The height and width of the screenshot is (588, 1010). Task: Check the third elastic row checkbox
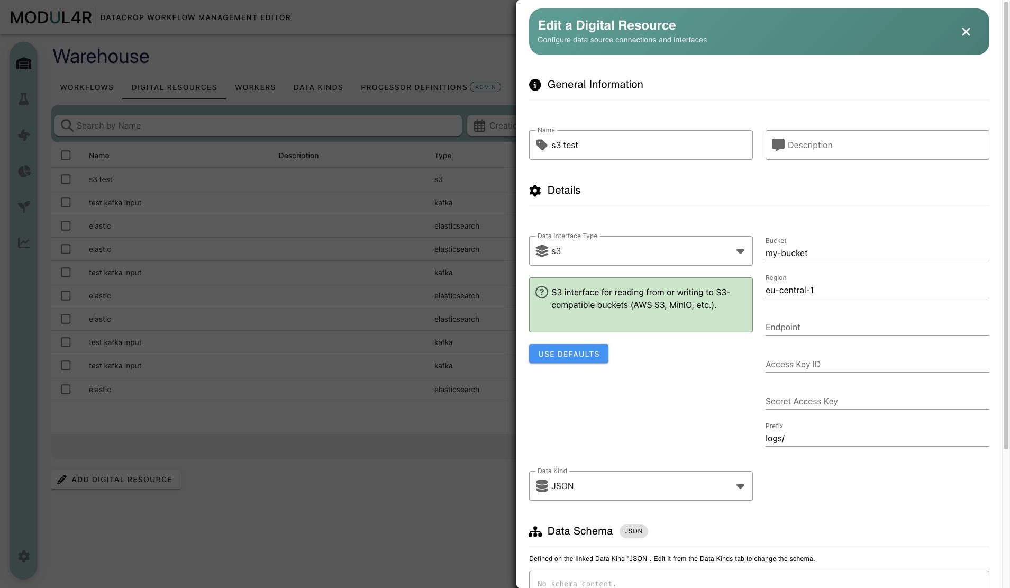tap(66, 296)
